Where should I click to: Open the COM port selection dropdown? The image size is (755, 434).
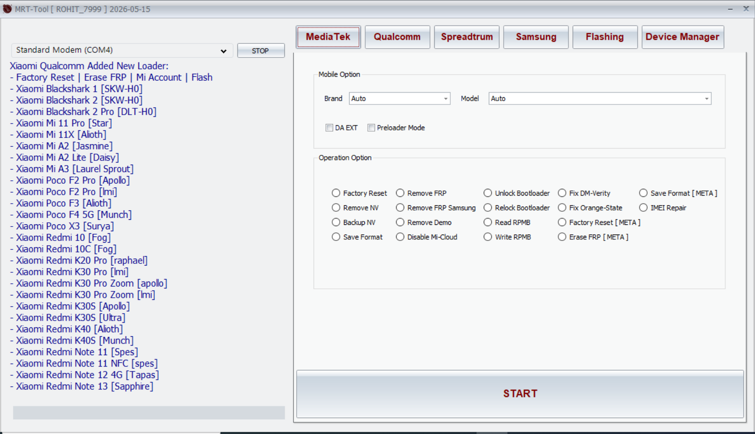coord(223,50)
